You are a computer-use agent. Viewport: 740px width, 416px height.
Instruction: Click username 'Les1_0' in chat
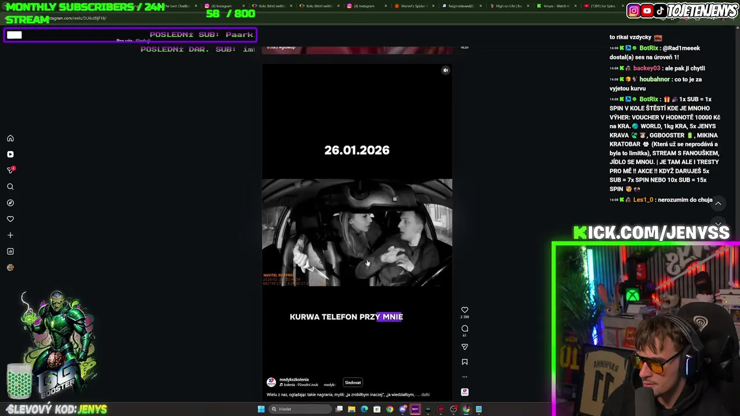tap(643, 200)
